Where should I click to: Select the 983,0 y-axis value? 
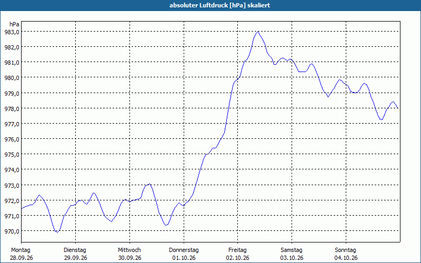click(x=13, y=32)
